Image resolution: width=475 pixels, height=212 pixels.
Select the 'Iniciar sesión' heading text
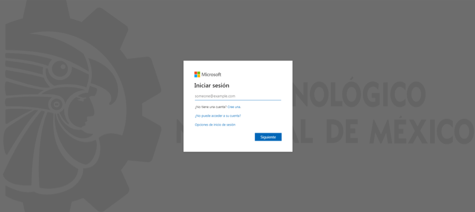[x=212, y=85]
